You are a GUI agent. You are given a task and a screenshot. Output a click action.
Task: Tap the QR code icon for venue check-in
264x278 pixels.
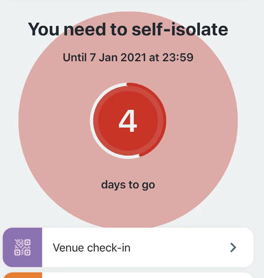[23, 248]
